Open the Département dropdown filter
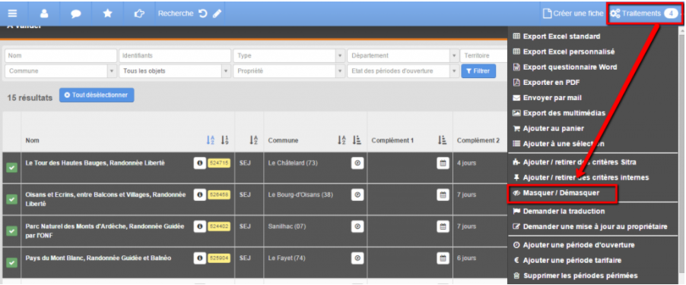 (x=402, y=56)
